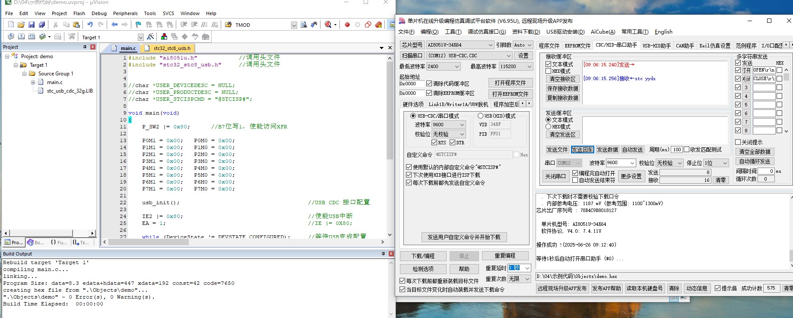Screen dimensions: 793x318
Task: Select USB(HID)模式 radio button
Action: 480,116
